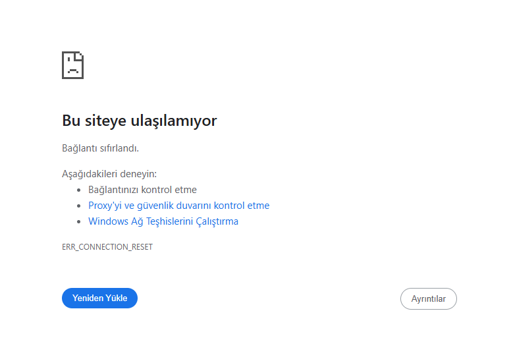Screen dimensions: 511x338
Task: Click the word "Çalıştırma" in the diagnostics link
Action: pos(217,221)
